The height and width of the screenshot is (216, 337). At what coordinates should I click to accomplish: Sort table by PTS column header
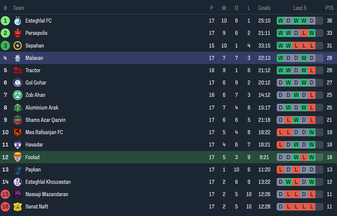(x=329, y=8)
